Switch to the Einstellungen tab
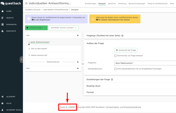176x113 pixels. [x=91, y=4]
